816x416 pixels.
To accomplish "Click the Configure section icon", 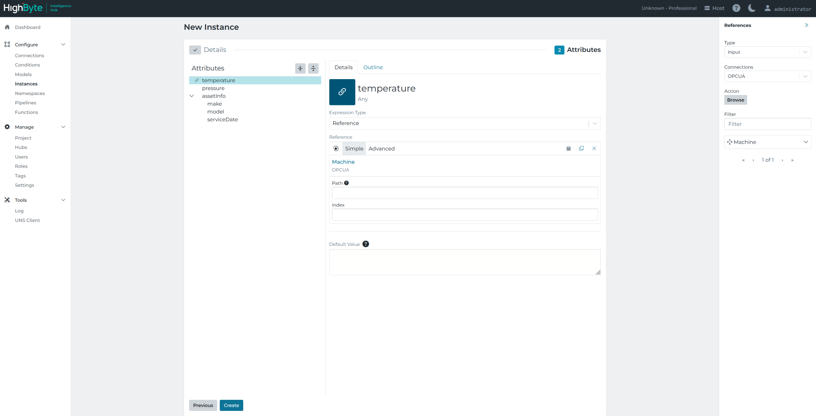I will (7, 44).
